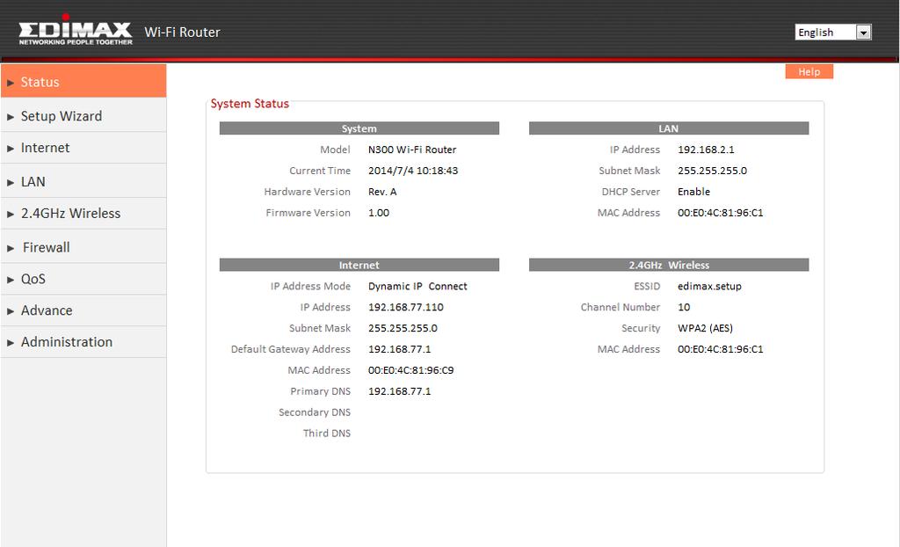Expand the arrow beside Administration
900x547 pixels.
tap(11, 342)
